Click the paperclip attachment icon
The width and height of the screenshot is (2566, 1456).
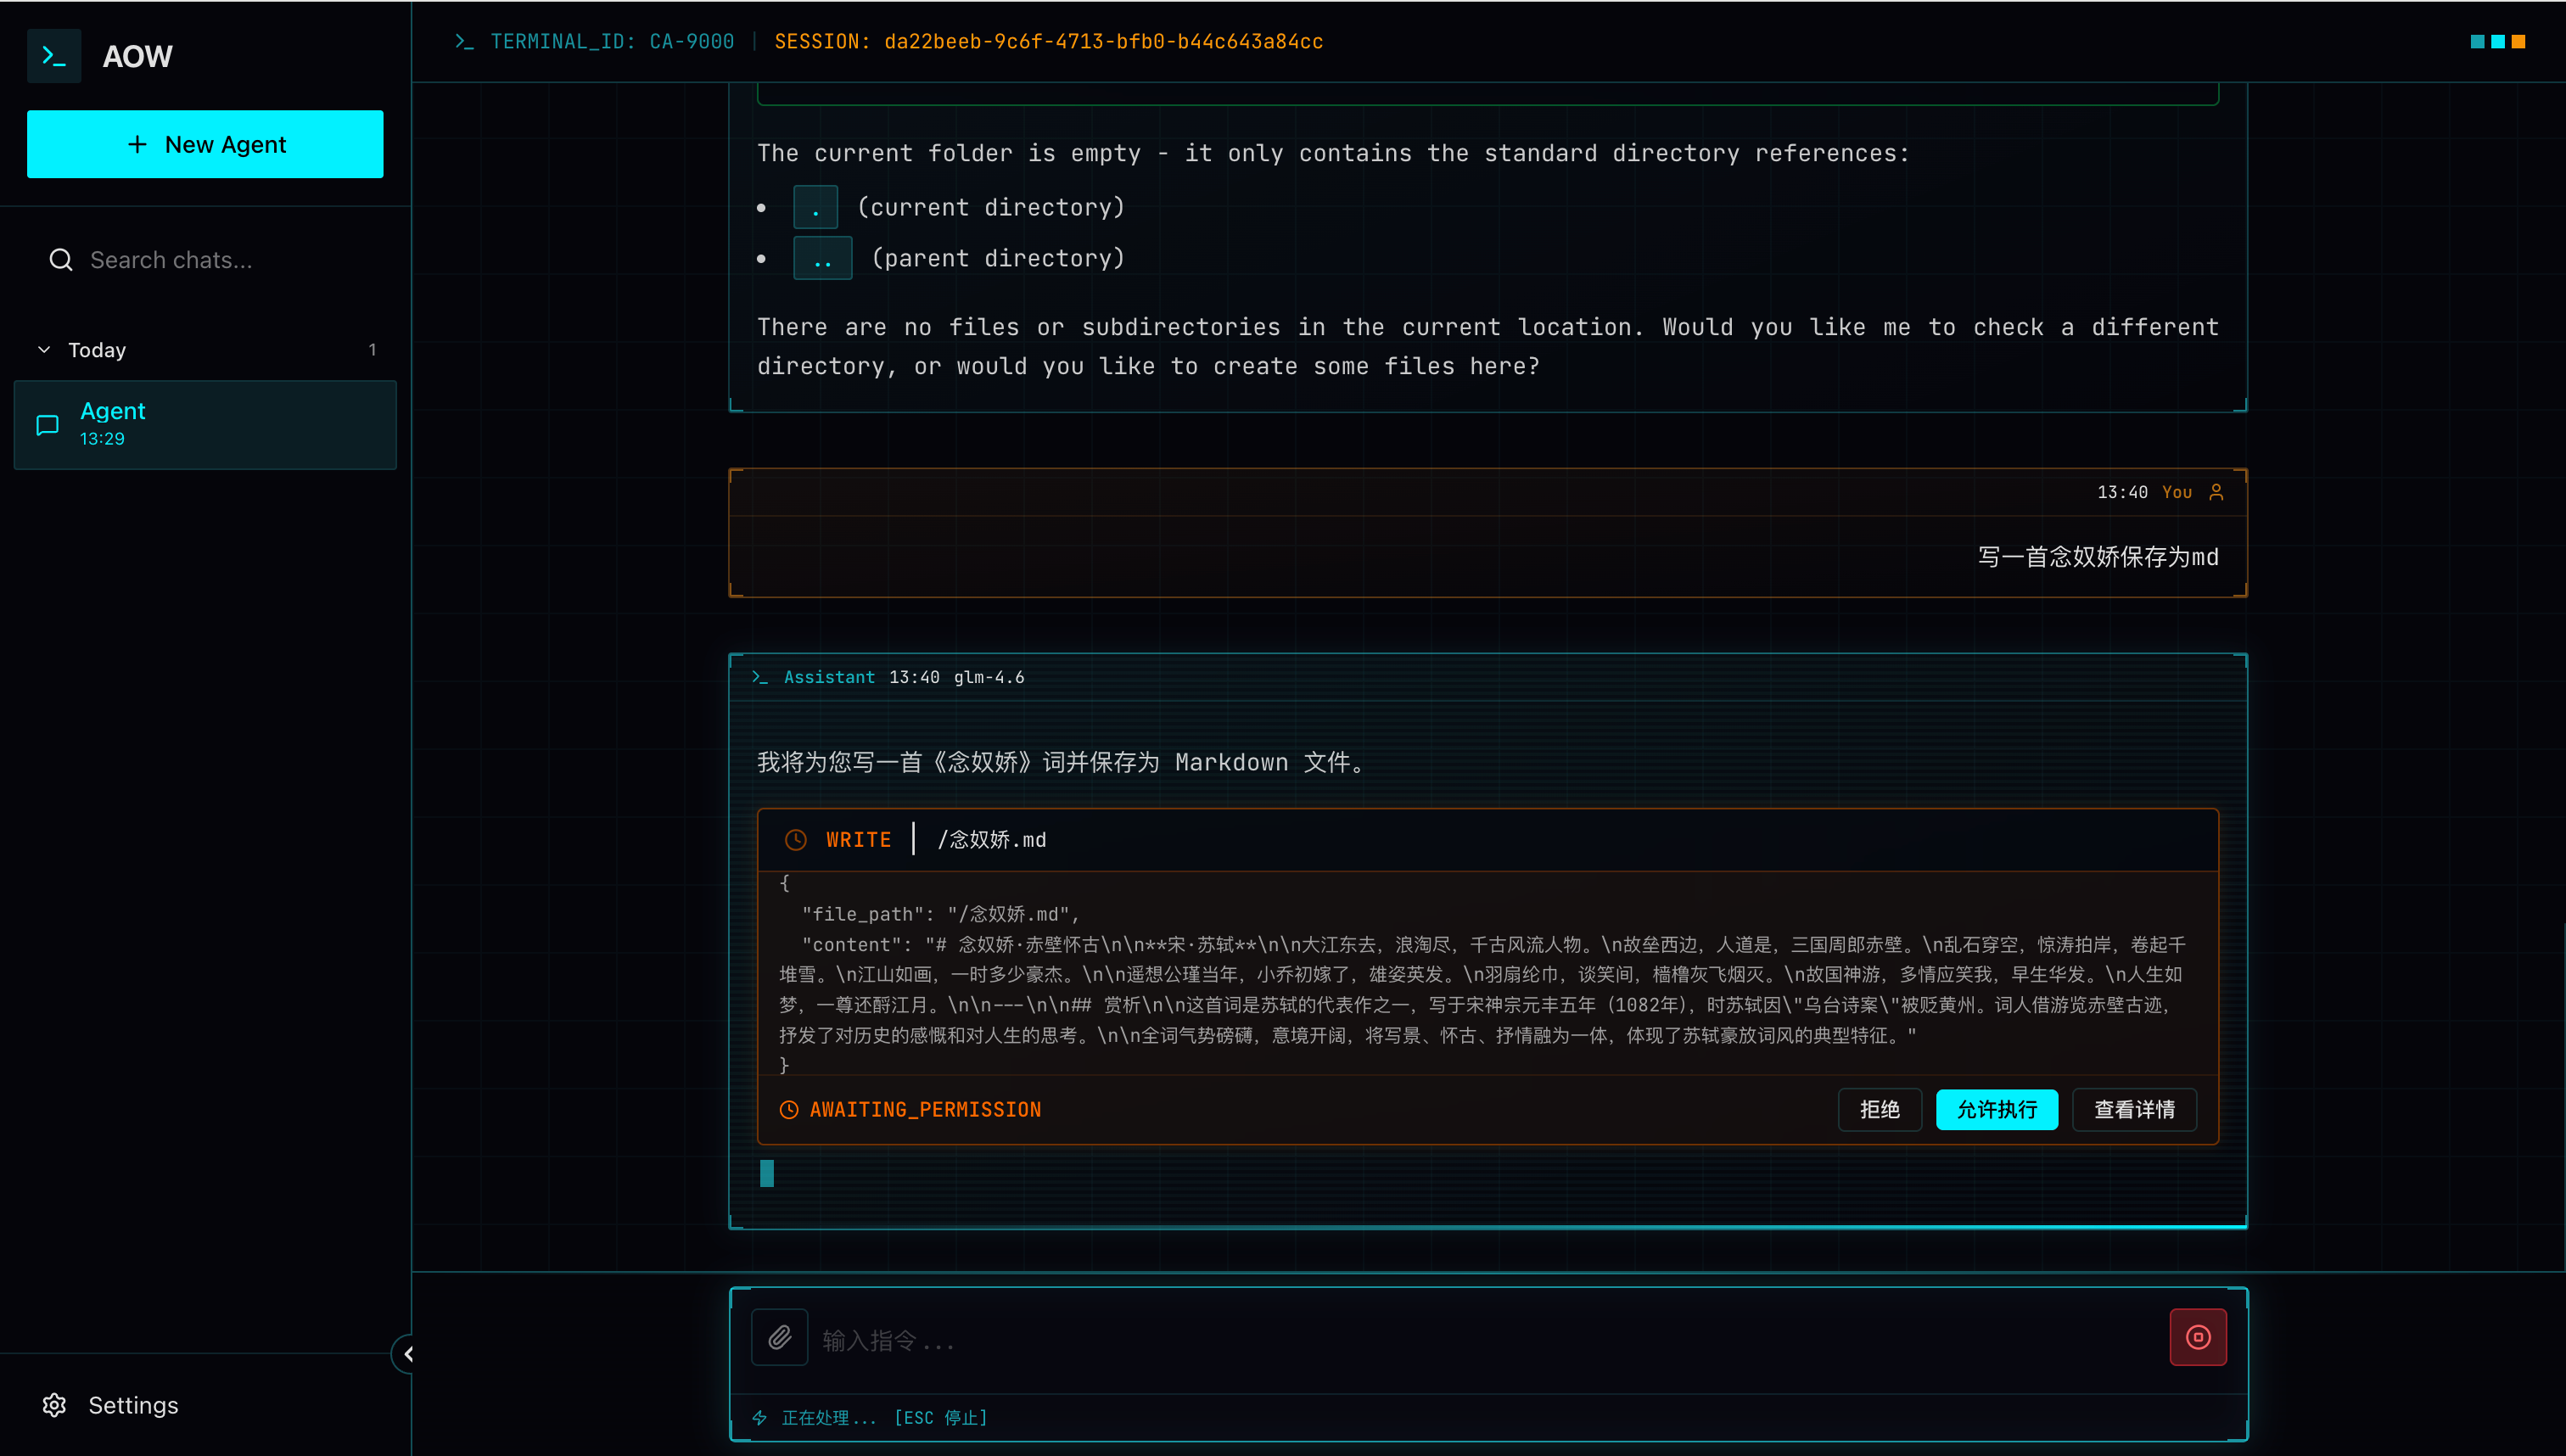click(x=779, y=1337)
